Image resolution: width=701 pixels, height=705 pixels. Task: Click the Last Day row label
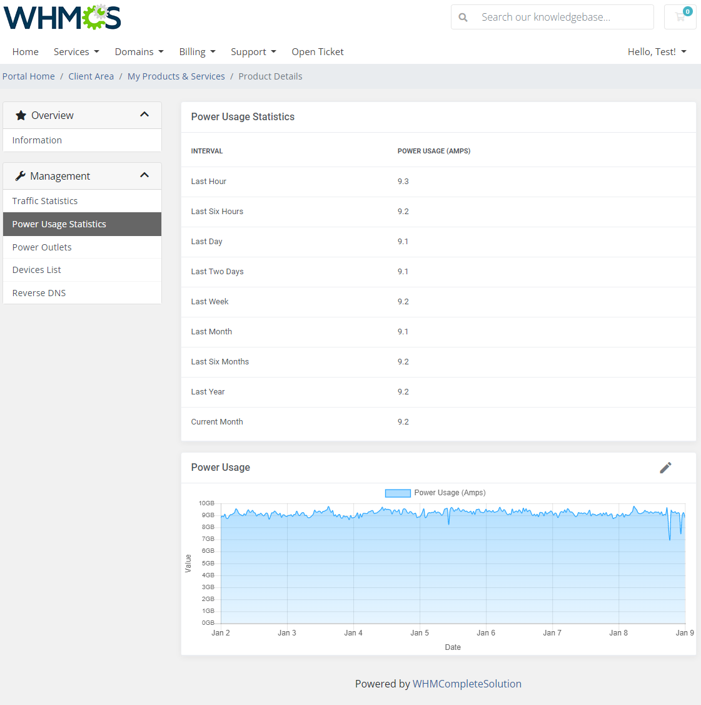coord(206,242)
